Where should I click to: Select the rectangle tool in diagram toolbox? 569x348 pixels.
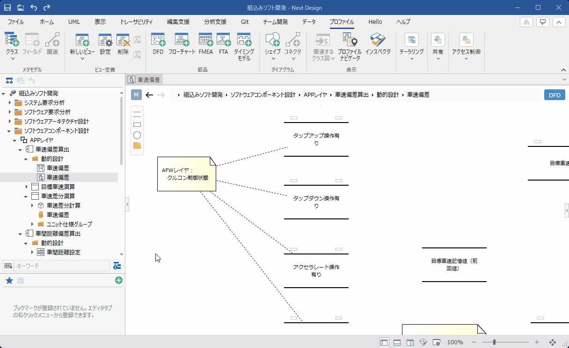tap(137, 124)
